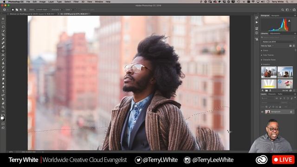The width and height of the screenshot is (297, 167).
Task: Toggle lock position
Action: coord(273,107)
